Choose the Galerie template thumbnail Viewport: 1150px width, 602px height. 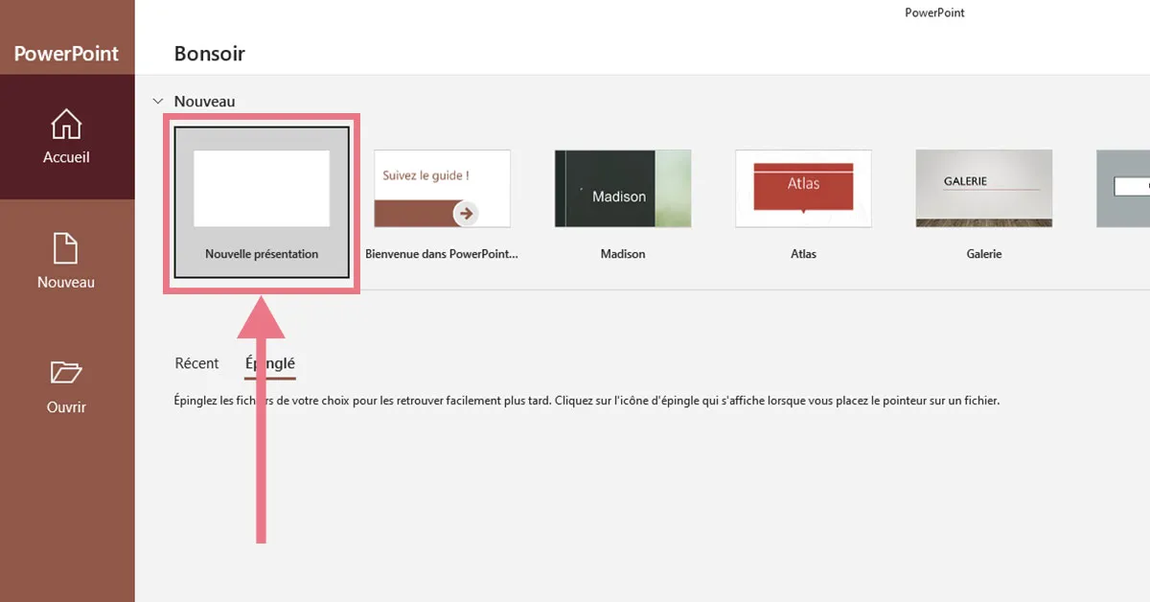tap(984, 188)
